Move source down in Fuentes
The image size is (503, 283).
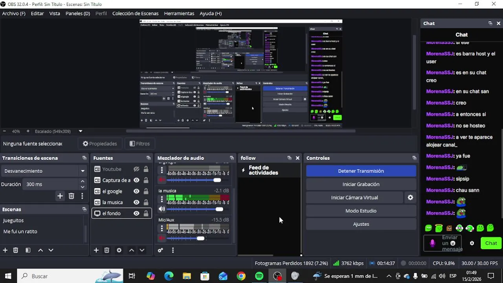(x=142, y=250)
